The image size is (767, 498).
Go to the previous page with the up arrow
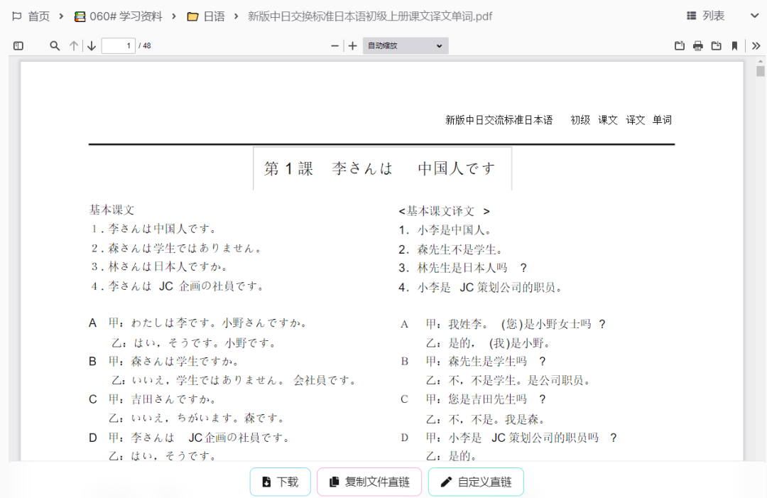click(73, 45)
